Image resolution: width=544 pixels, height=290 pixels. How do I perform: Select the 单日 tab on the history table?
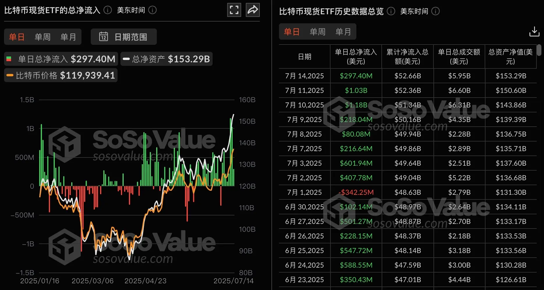click(291, 31)
